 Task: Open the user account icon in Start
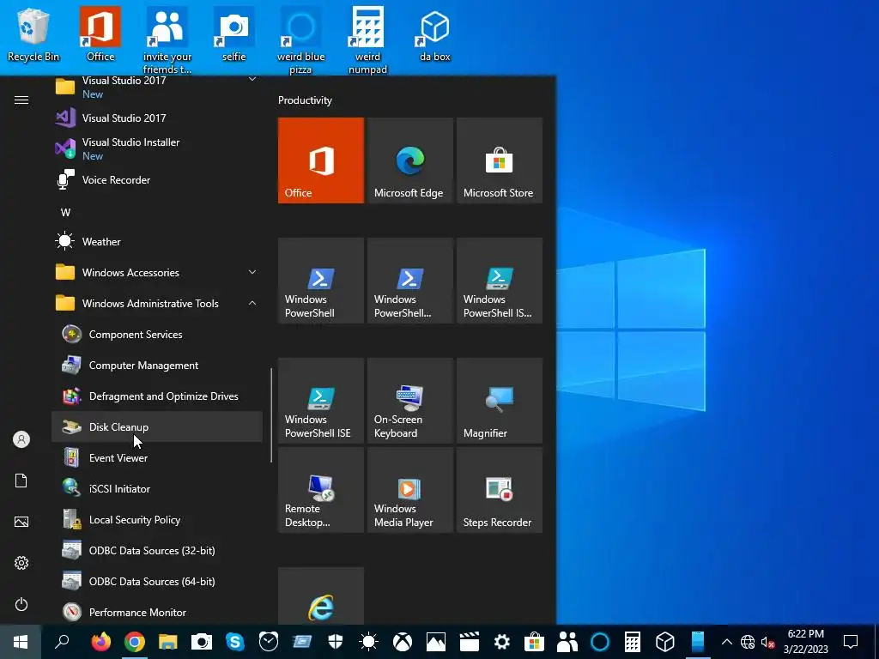(21, 439)
